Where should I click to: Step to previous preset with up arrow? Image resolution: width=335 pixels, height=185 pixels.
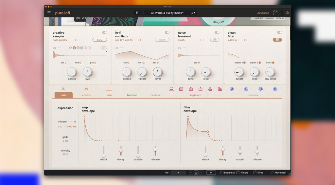coord(192,13)
